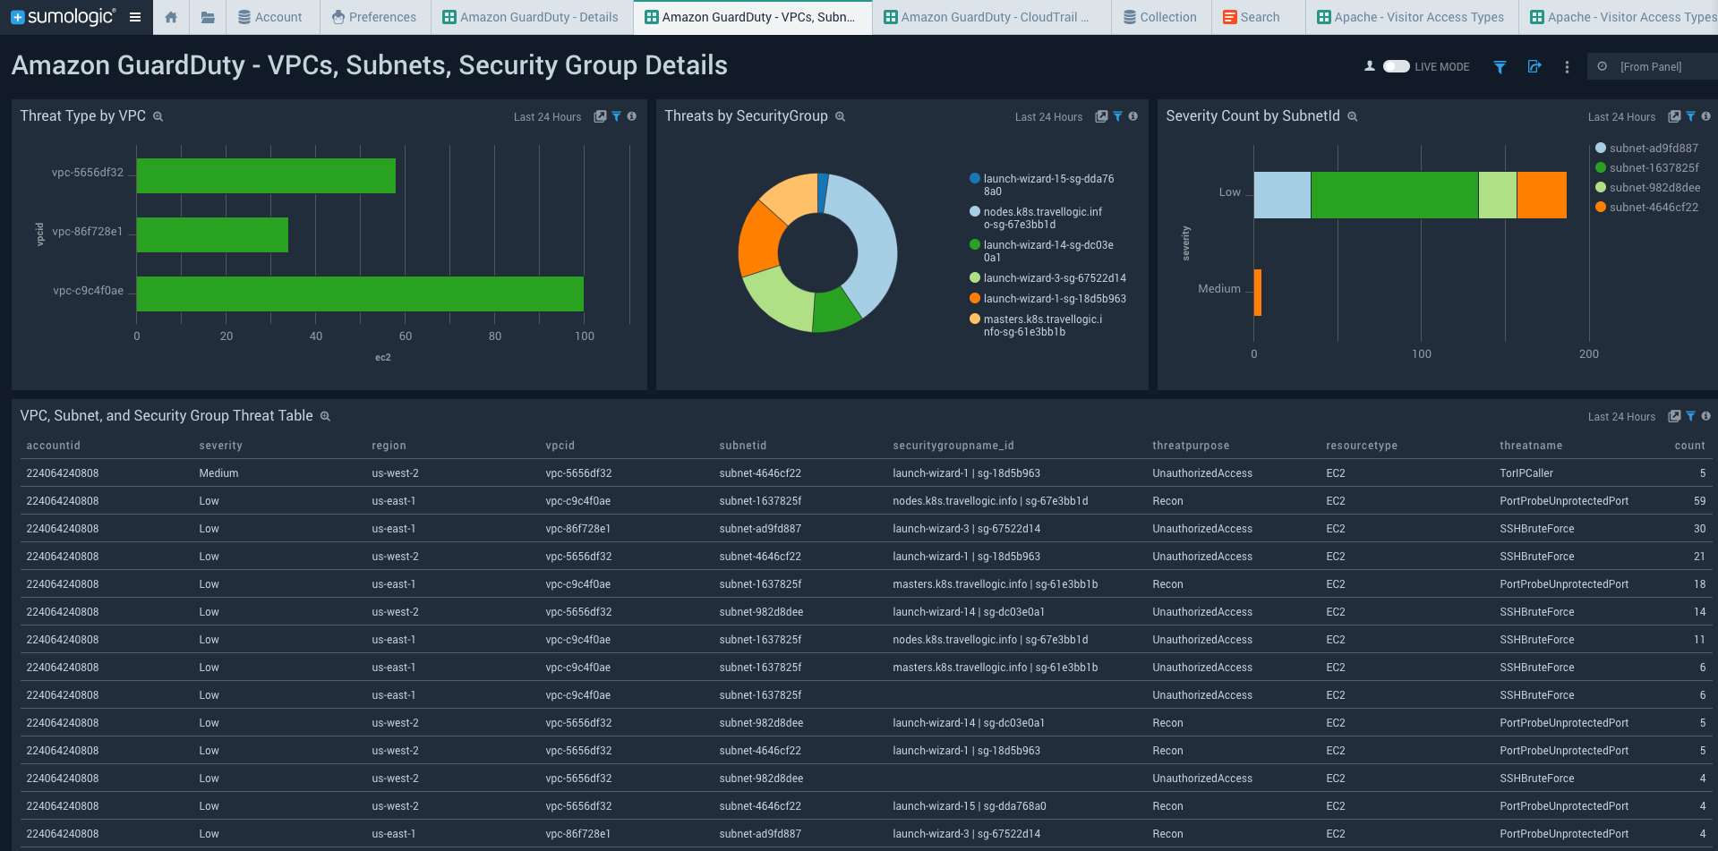Click the user share icon beside Live Mode
This screenshot has height=851, width=1718.
tap(1369, 66)
